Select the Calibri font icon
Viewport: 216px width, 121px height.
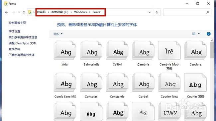point(117,50)
